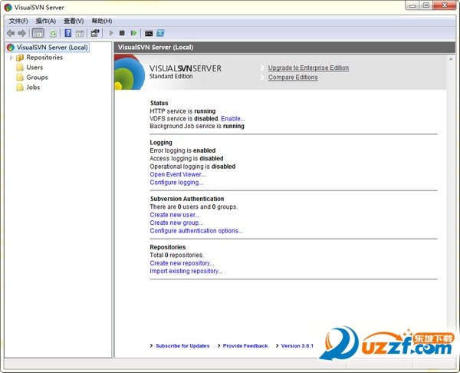
Task: Click Open Event Viewer... link
Action: pos(178,174)
